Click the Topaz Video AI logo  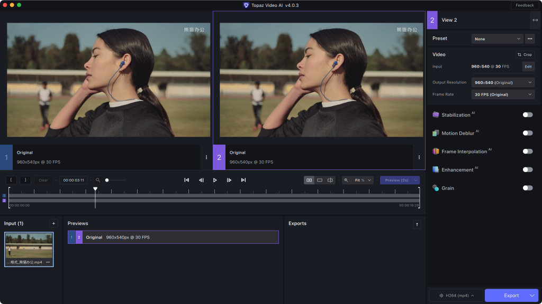[x=247, y=5]
